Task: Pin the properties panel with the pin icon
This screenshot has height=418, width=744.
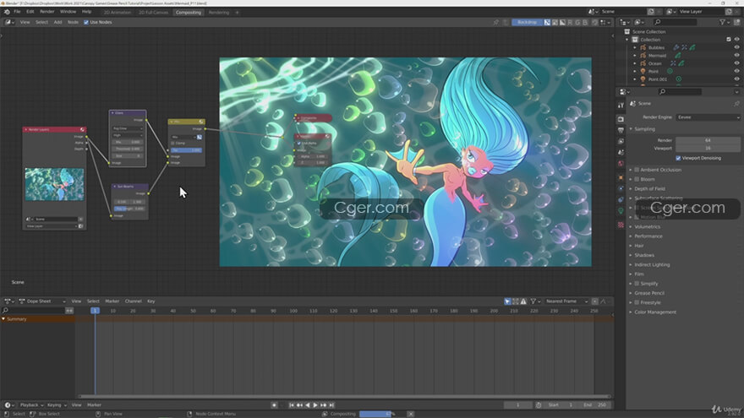Action: coord(736,103)
